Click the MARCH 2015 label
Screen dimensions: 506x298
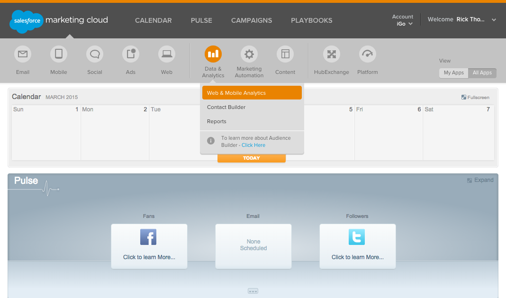click(x=62, y=97)
